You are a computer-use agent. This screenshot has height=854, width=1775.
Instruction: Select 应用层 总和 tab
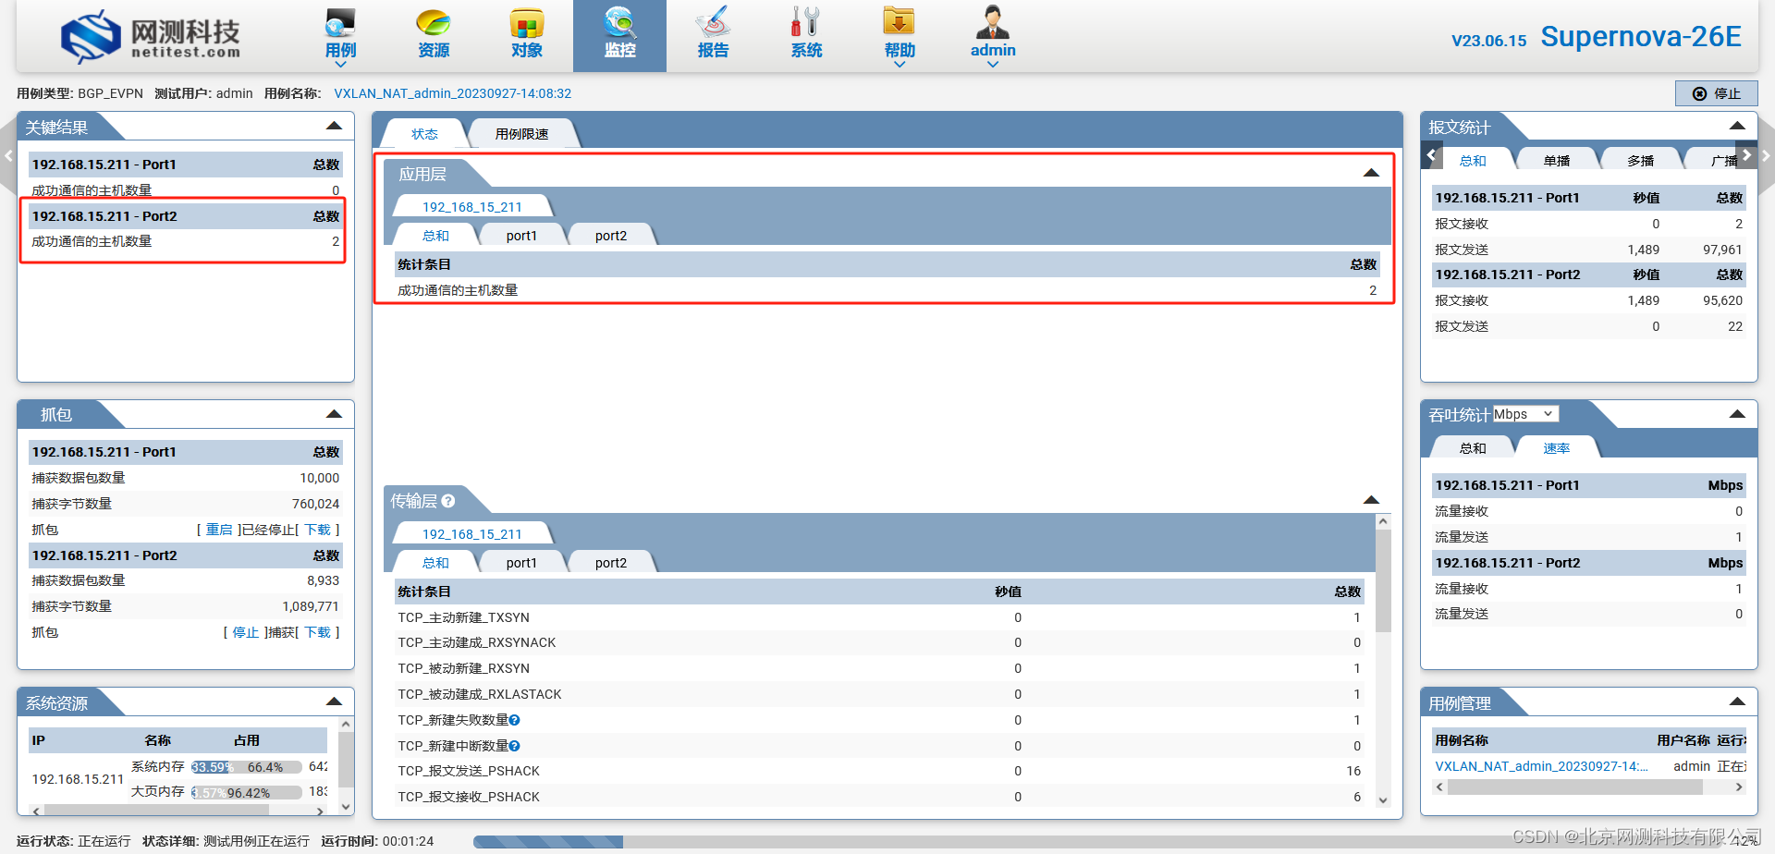pos(435,236)
